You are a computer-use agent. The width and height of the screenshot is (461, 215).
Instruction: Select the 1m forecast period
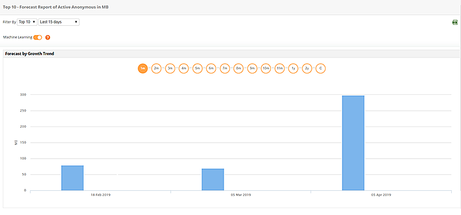tap(142, 68)
